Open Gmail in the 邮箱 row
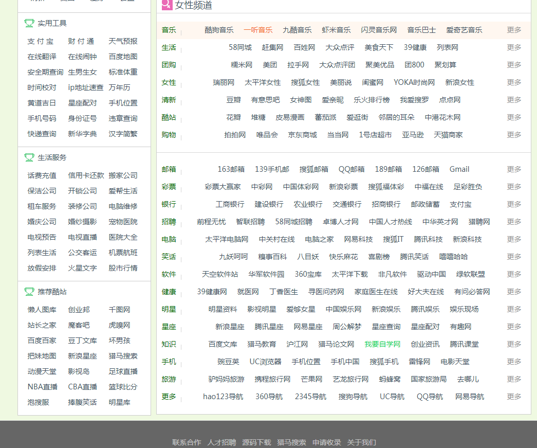Image resolution: width=537 pixels, height=448 pixels. [x=459, y=169]
